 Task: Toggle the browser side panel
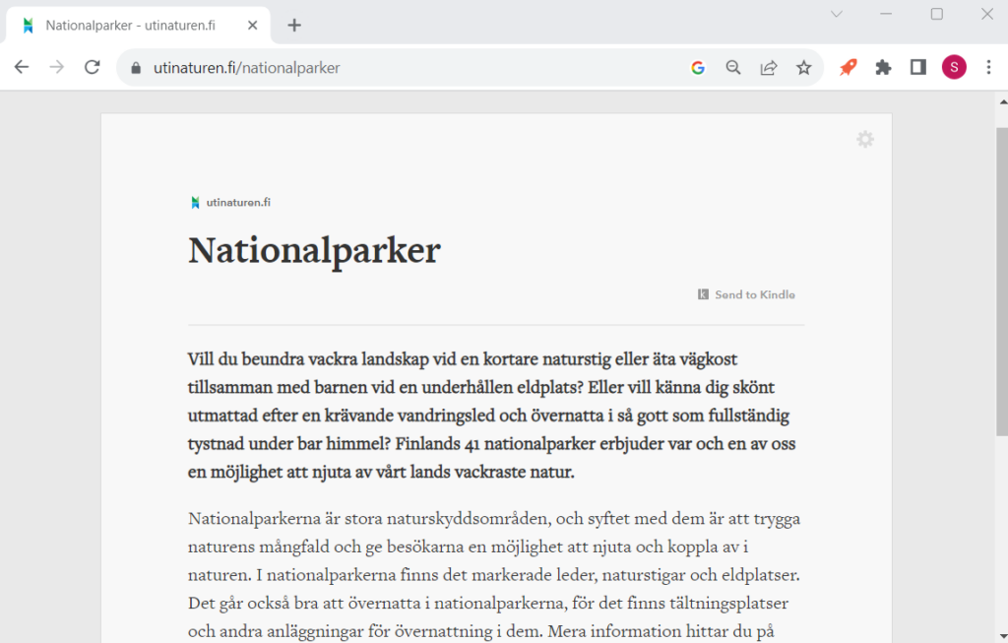918,67
